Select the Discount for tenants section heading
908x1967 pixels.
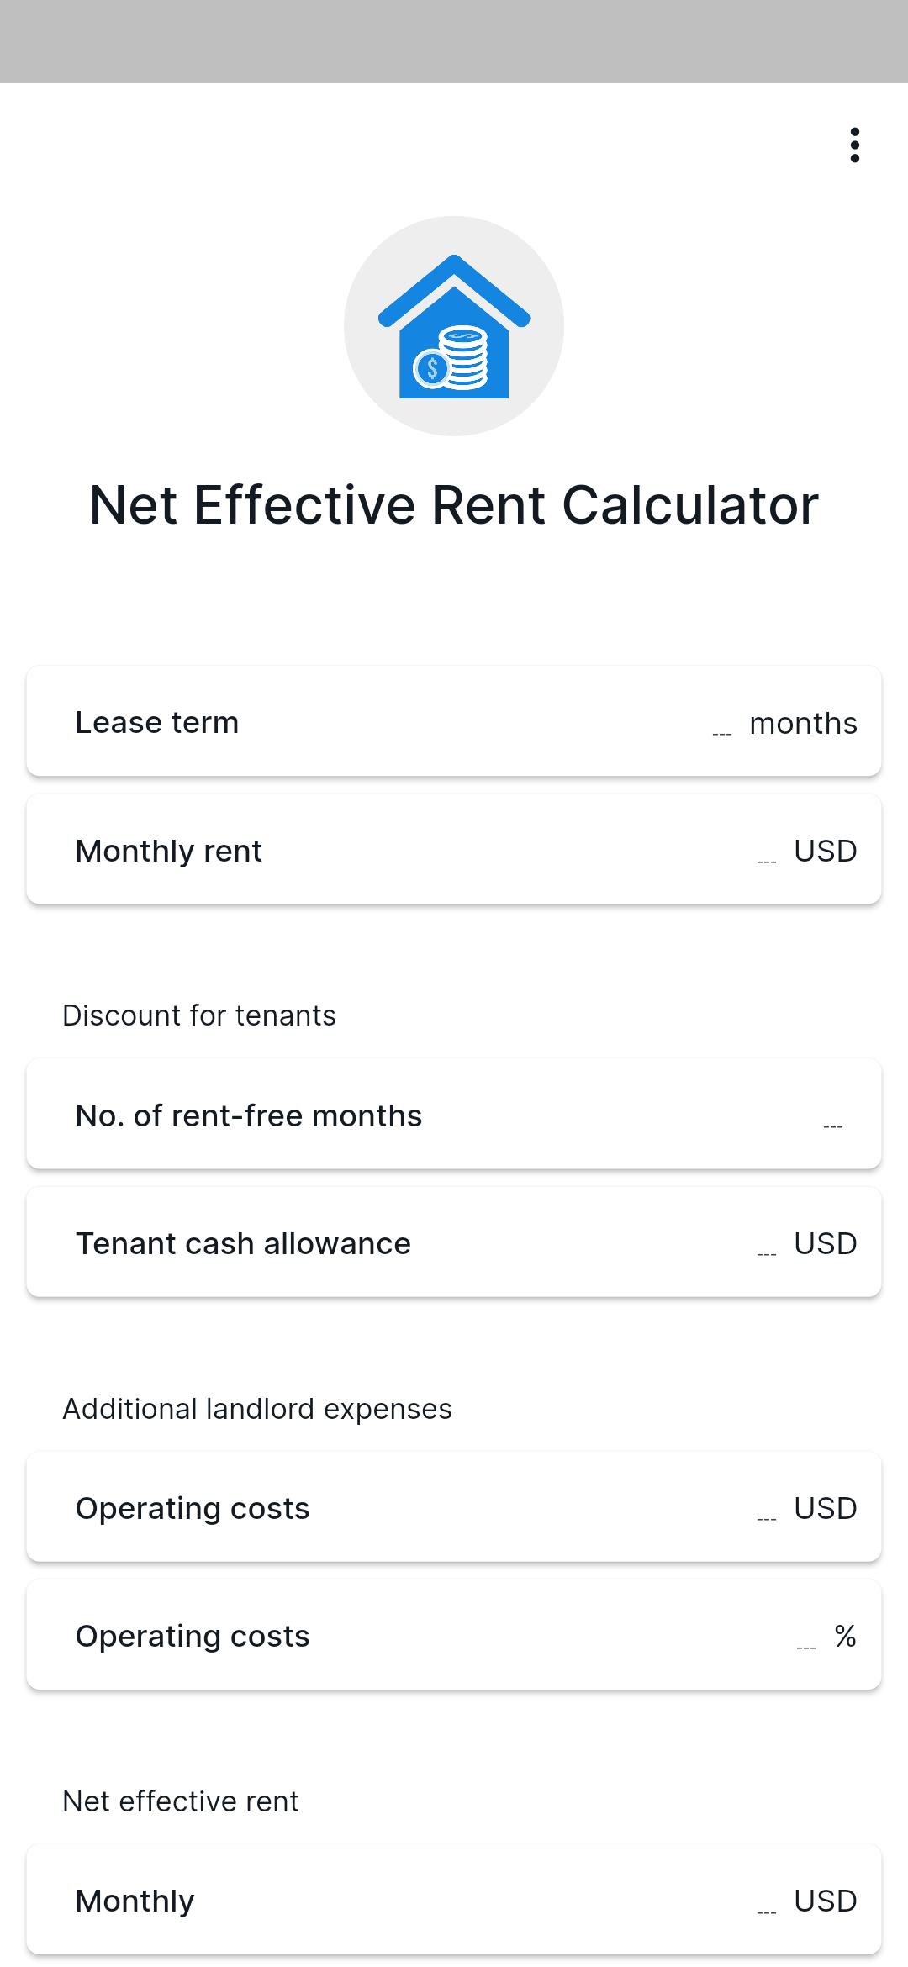click(199, 1015)
